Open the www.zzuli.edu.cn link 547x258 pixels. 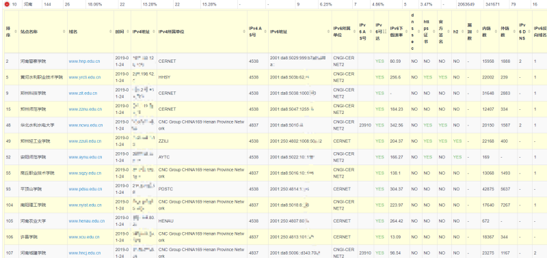point(85,141)
